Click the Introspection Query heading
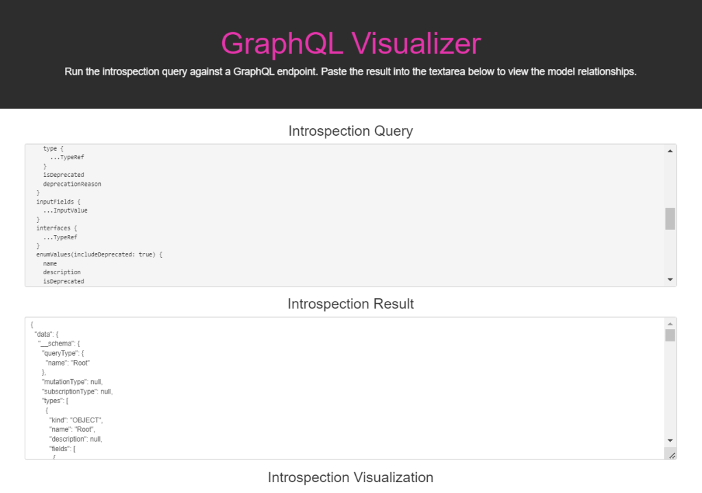 click(x=350, y=131)
